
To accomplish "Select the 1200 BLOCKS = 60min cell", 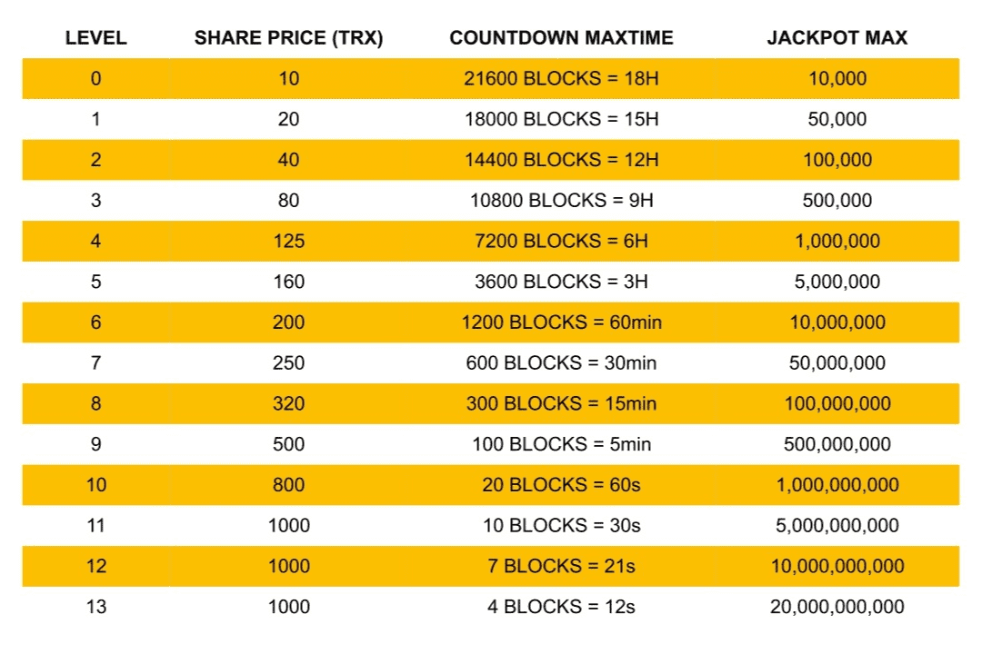I will coord(561,322).
